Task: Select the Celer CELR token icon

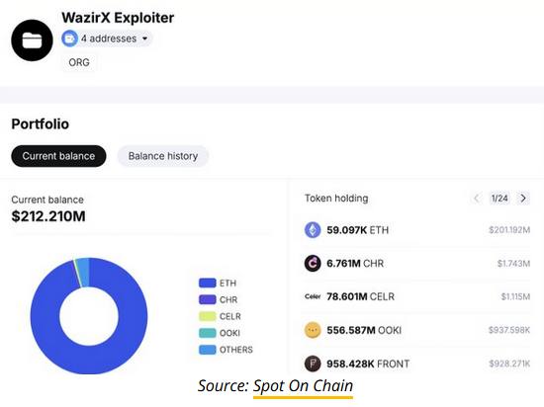Action: pos(313,296)
